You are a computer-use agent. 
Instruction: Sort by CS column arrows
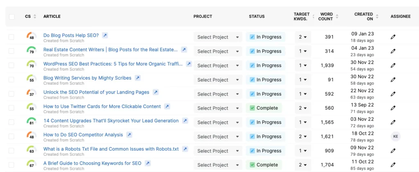(x=35, y=16)
